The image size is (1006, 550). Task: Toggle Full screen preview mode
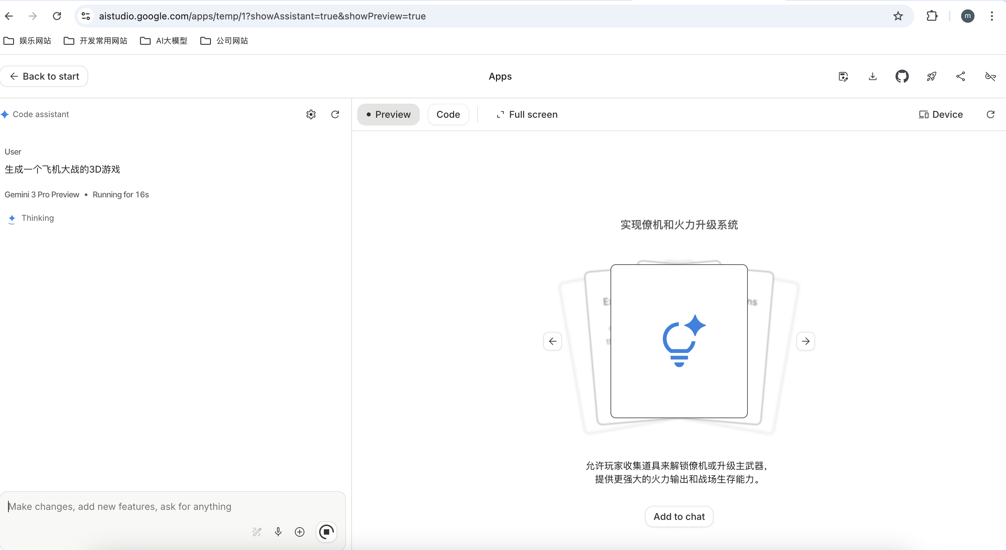point(527,114)
